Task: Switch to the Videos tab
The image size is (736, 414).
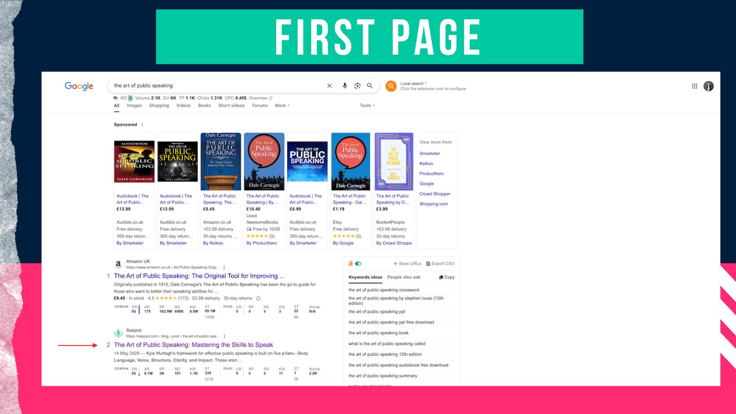Action: (184, 106)
